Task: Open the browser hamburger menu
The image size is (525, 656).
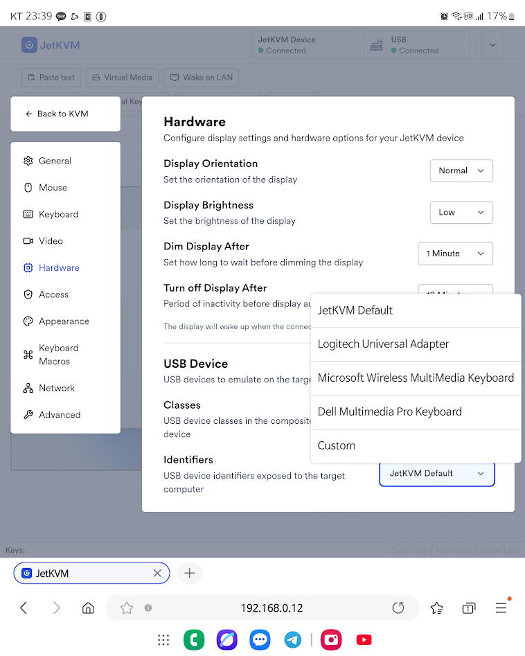Action: (x=501, y=608)
